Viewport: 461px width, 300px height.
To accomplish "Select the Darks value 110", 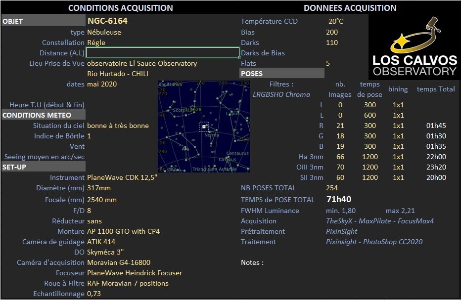I will tap(332, 43).
